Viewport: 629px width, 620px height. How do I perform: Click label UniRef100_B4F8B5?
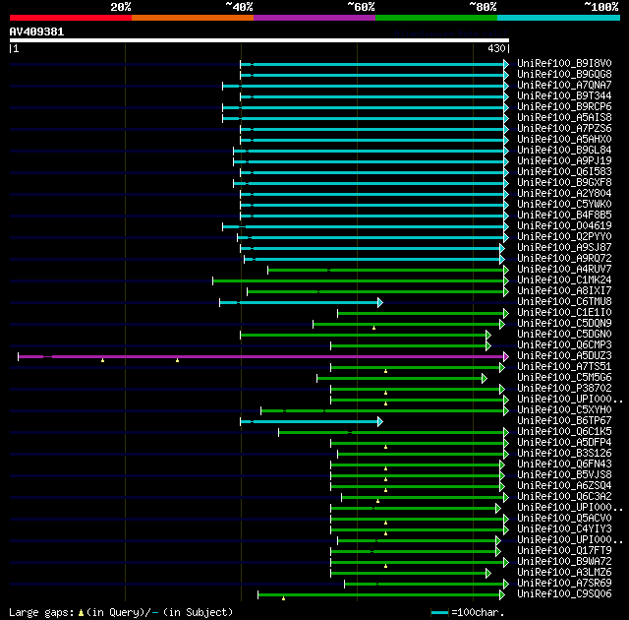click(x=564, y=216)
